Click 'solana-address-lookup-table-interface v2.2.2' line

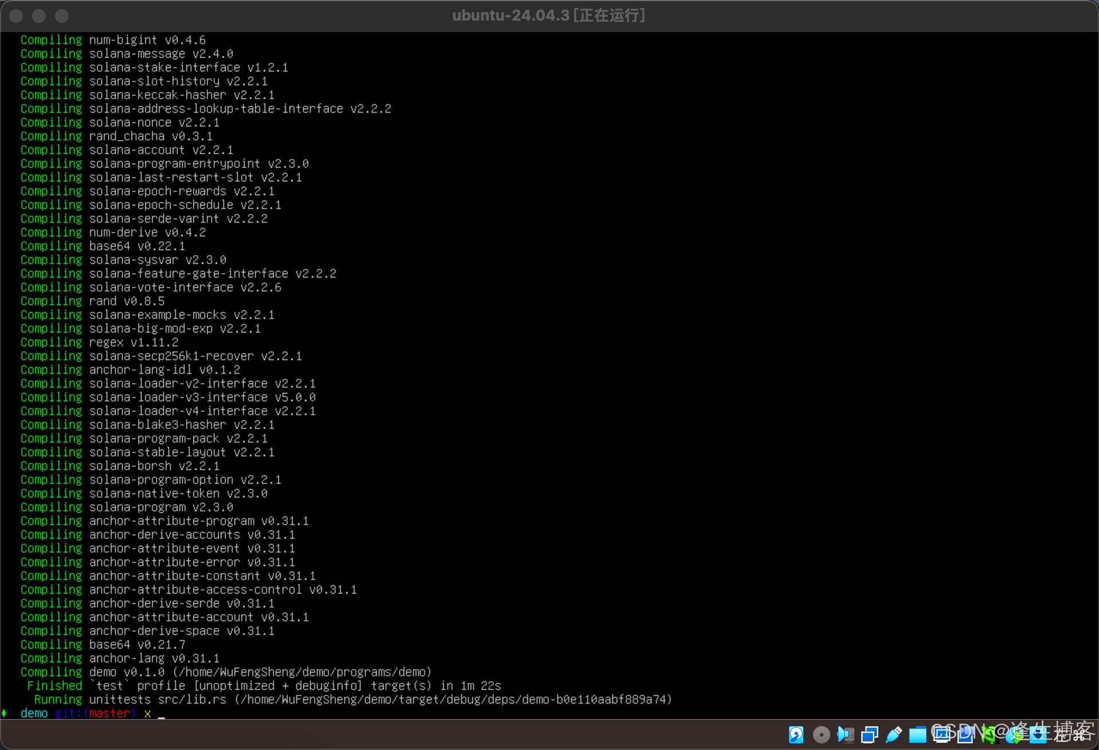click(240, 109)
